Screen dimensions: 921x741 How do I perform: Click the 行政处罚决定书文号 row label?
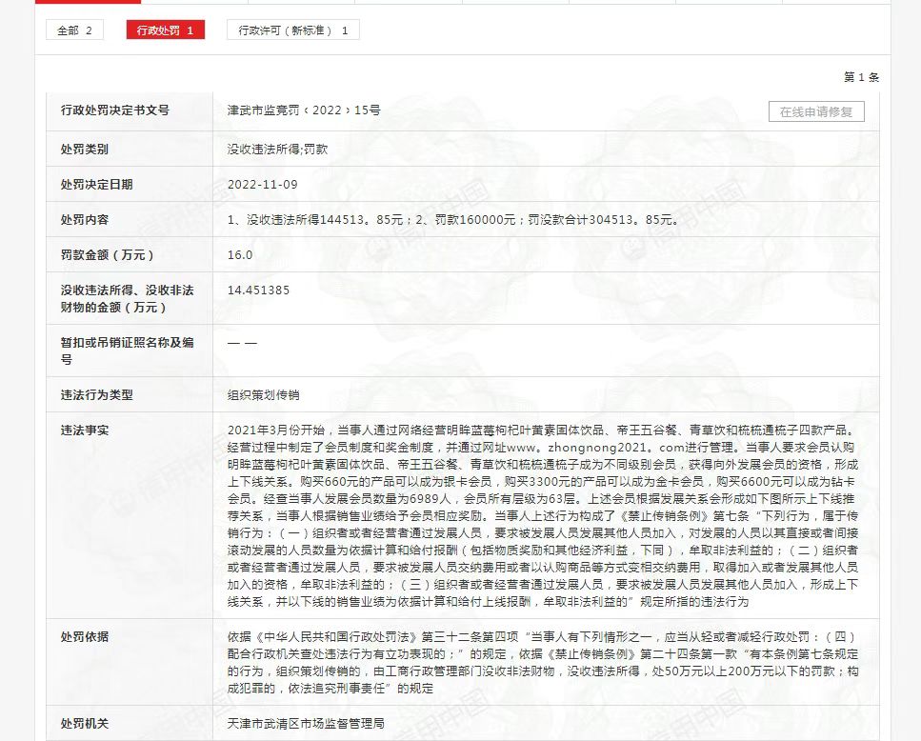pyautogui.click(x=114, y=110)
